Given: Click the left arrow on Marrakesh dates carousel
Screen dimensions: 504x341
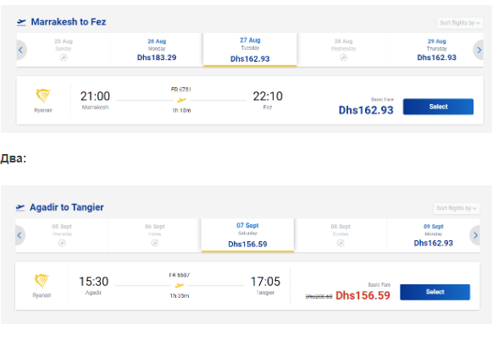Looking at the screenshot, I should pyautogui.click(x=21, y=50).
